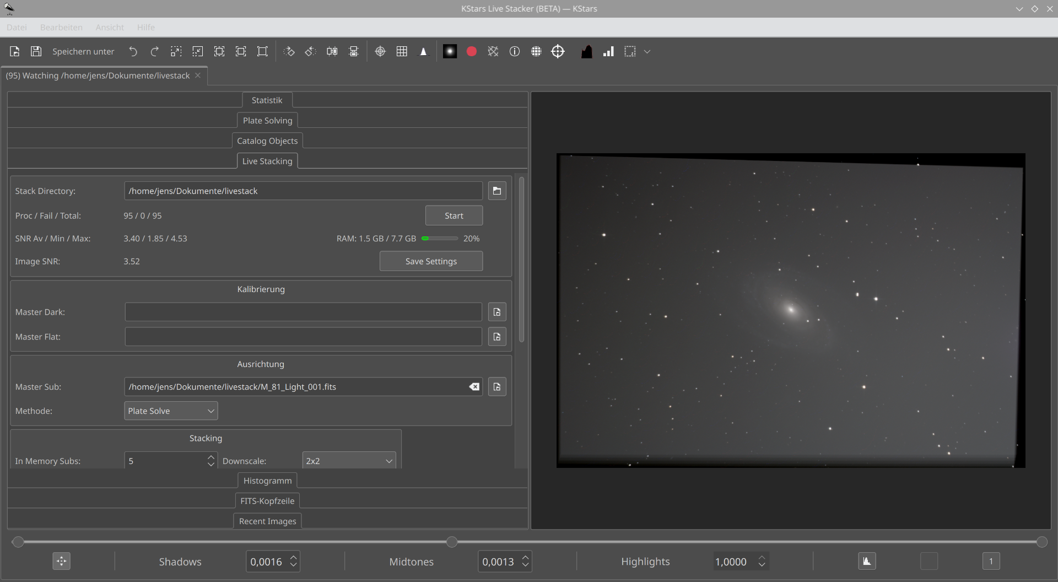Viewport: 1058px width, 582px height.
Task: Browse for the Stack Directory folder
Action: (x=497, y=191)
